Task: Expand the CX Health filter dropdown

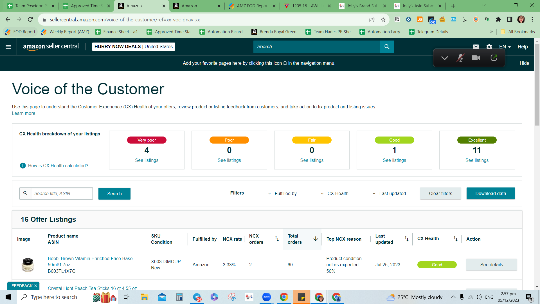Action: pyautogui.click(x=334, y=193)
